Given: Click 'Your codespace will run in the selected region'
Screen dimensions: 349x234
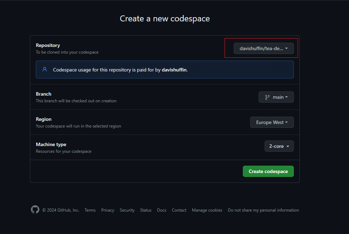Looking at the screenshot, I should click(x=78, y=126).
